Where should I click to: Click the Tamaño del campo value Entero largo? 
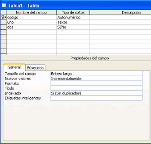pyautogui.click(x=96, y=74)
